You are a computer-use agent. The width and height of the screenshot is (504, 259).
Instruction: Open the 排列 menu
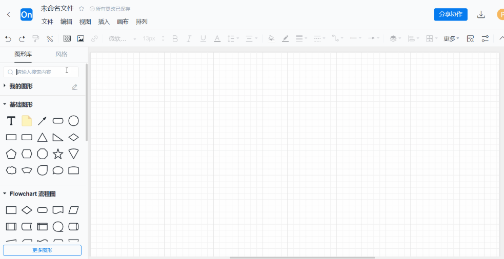(x=142, y=22)
